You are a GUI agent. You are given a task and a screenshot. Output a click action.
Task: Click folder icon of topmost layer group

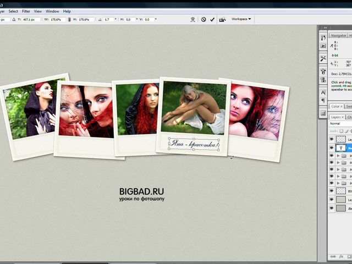344,156
